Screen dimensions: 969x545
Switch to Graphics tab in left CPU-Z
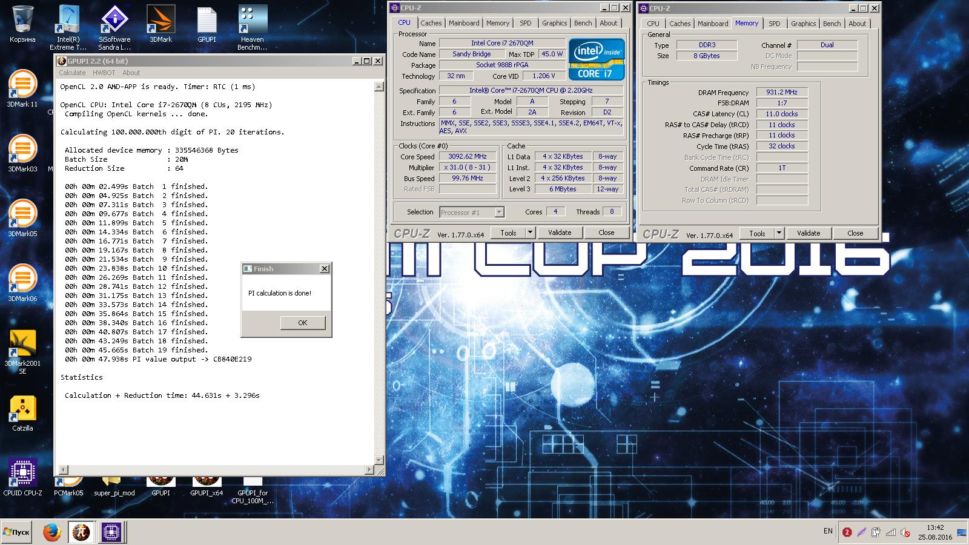coord(555,23)
